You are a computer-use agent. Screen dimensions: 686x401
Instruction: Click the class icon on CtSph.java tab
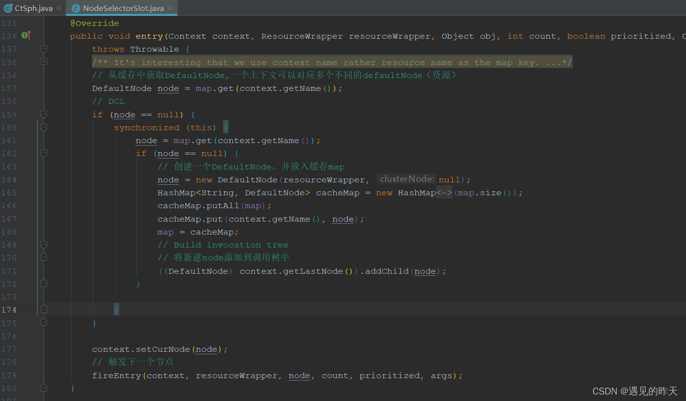(8, 8)
